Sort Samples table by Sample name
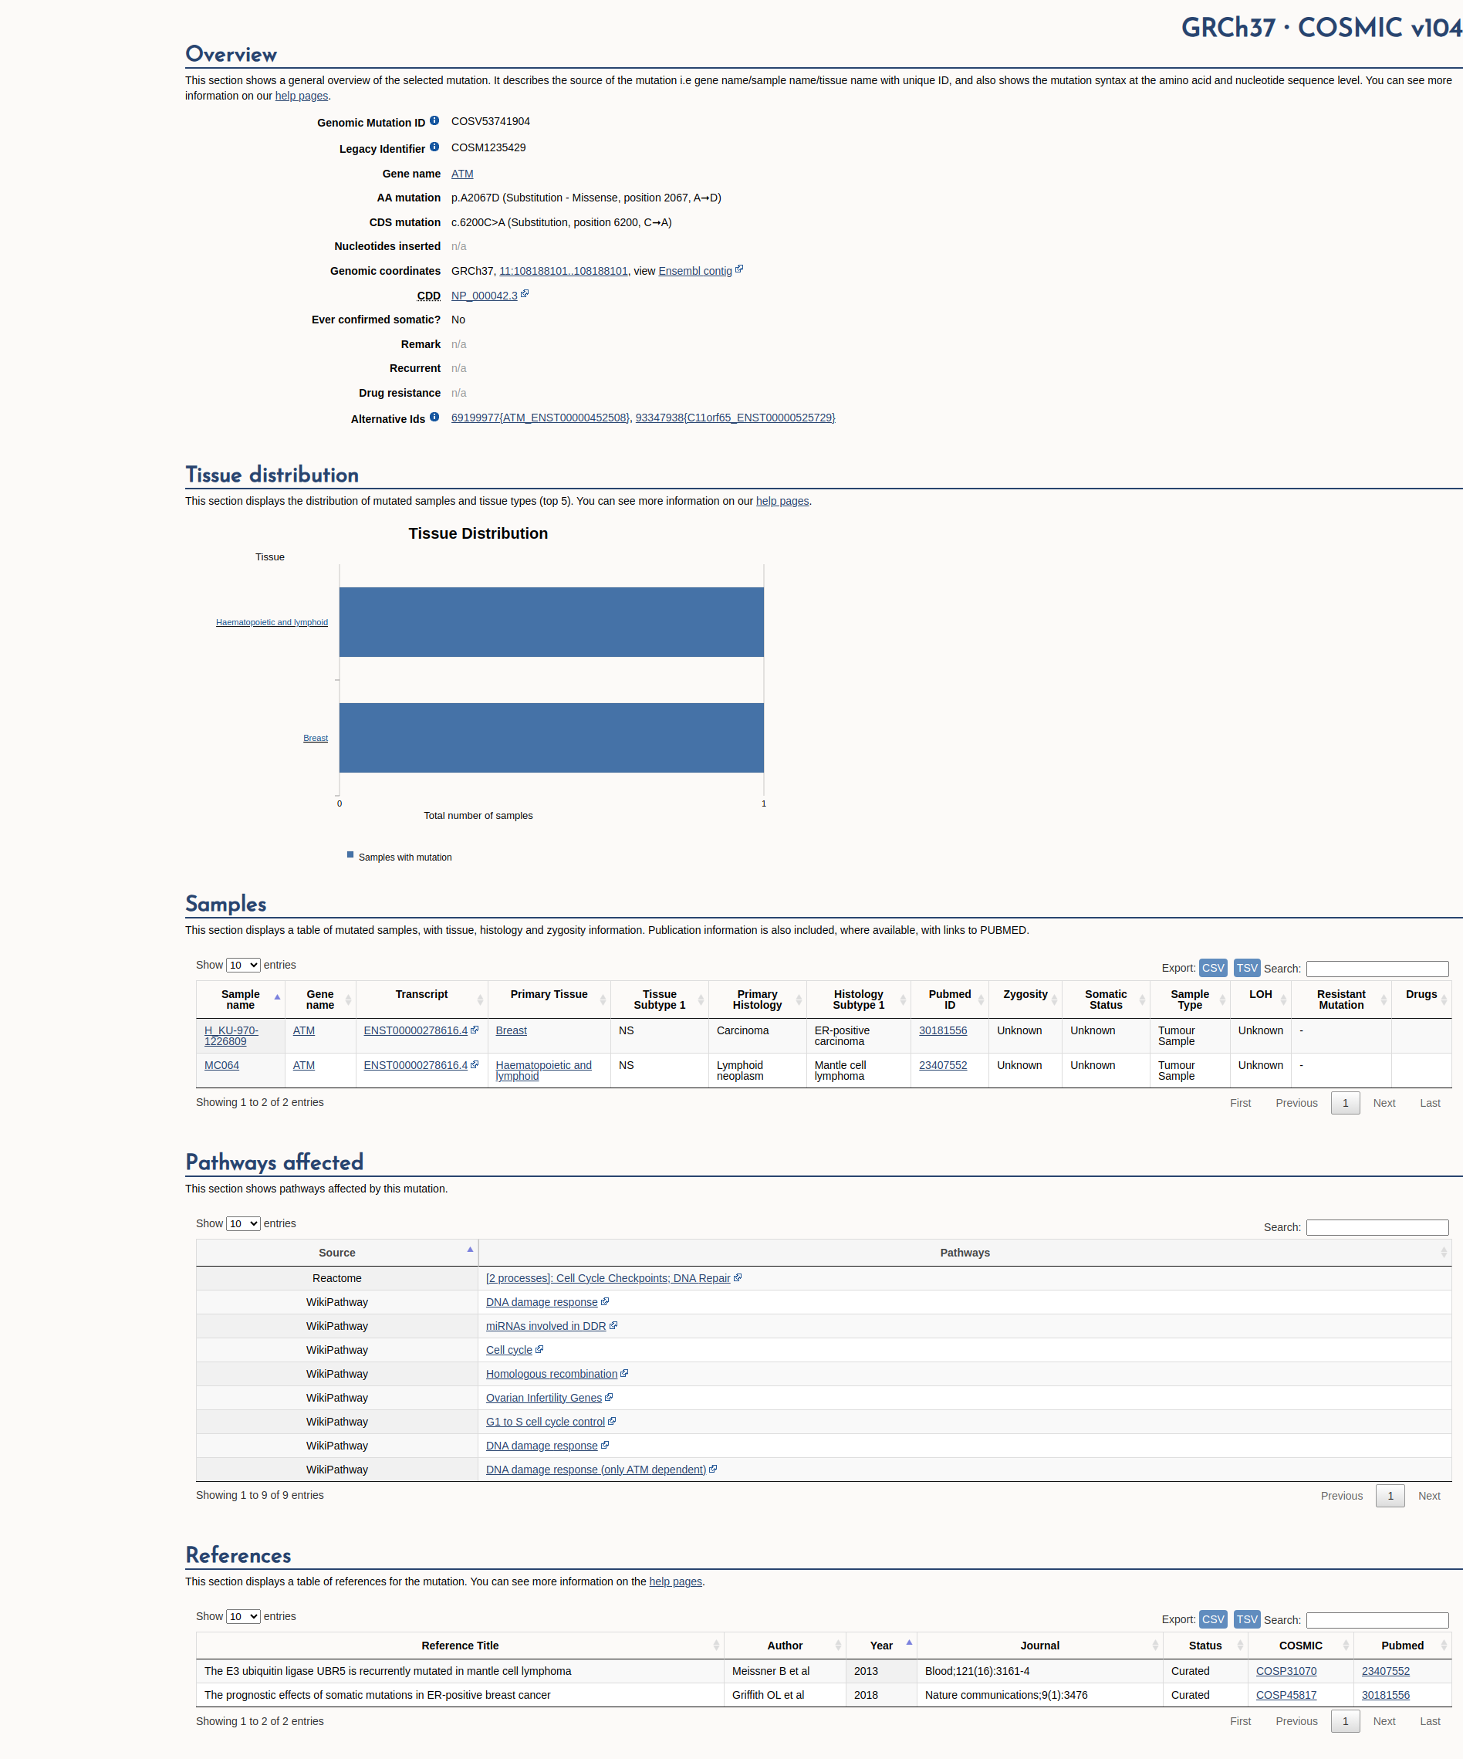The width and height of the screenshot is (1463, 1759). tap(240, 1000)
